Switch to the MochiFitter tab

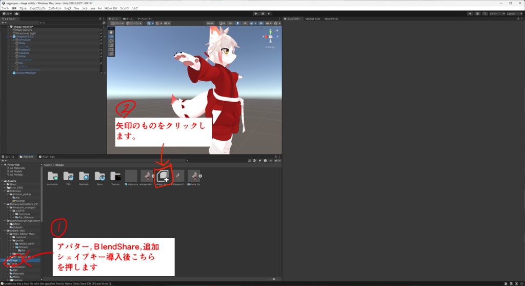[x=331, y=19]
